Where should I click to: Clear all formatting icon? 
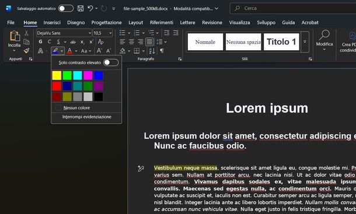tap(100, 42)
